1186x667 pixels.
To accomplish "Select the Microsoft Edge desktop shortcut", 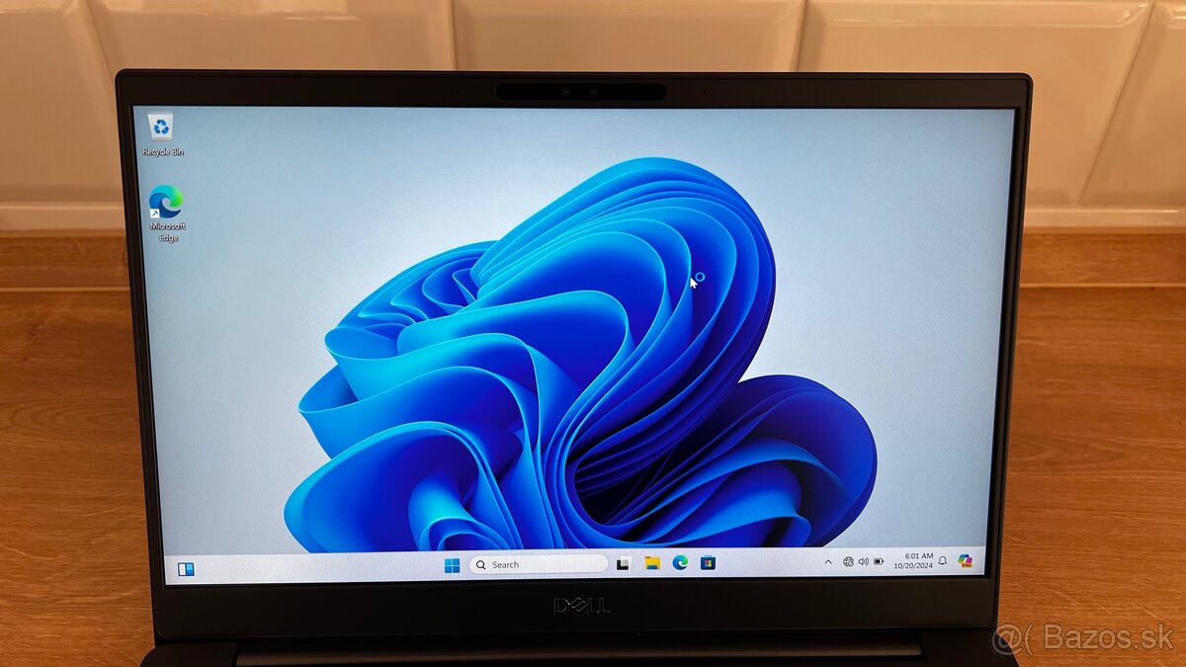I will [x=166, y=212].
